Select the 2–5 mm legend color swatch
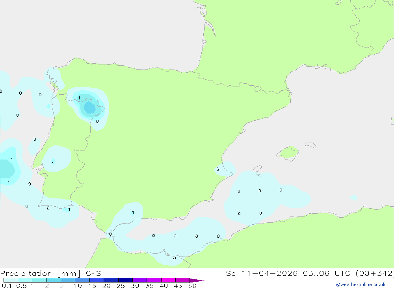The width and height of the screenshot is (394, 288). (54, 280)
